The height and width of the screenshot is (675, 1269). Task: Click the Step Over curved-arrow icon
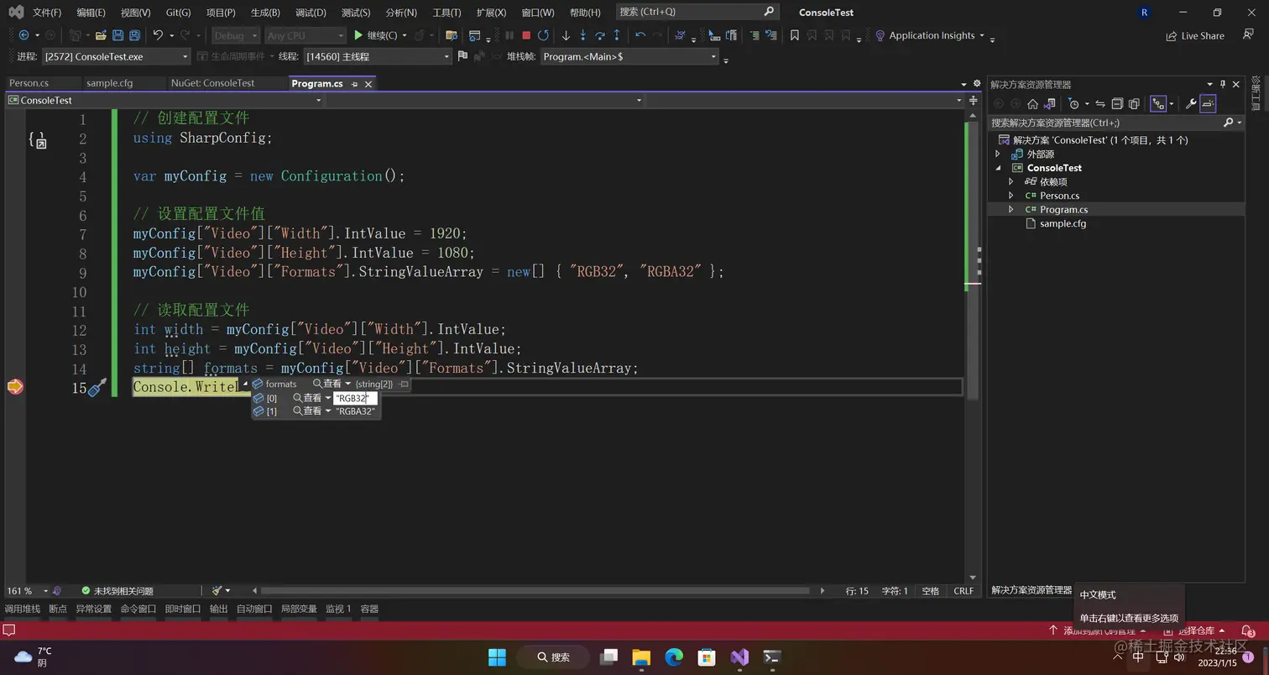click(600, 35)
